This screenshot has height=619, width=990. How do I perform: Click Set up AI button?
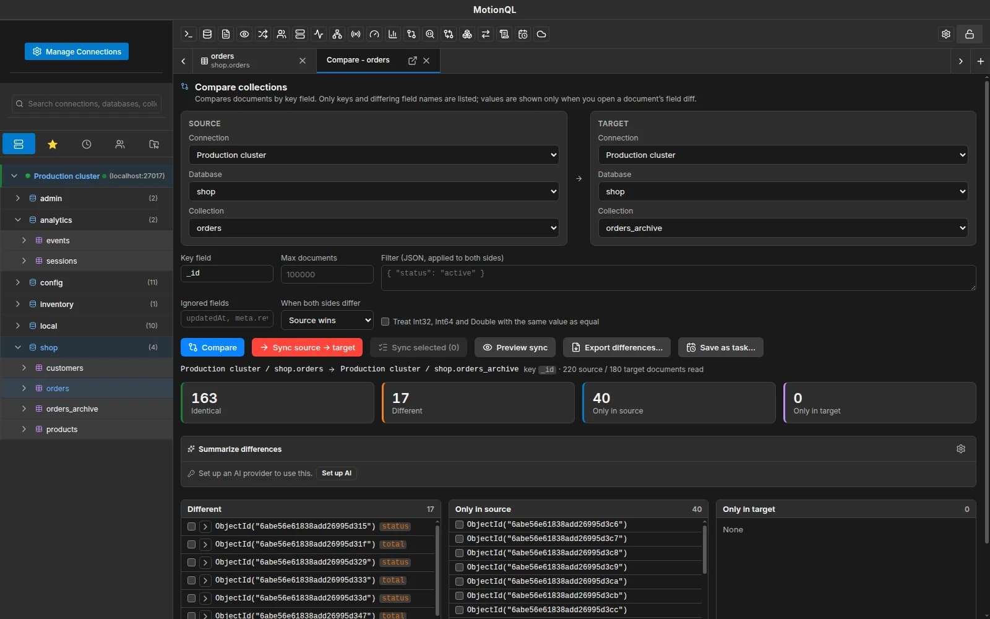click(337, 473)
